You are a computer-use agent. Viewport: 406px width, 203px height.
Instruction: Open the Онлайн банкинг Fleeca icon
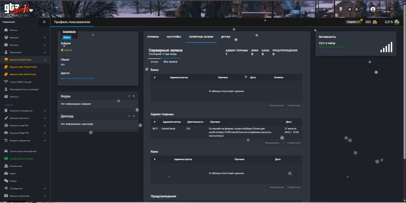pyautogui.click(x=6, y=159)
